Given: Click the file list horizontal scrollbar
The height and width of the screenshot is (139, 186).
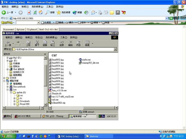Looking at the screenshot, I should coord(83,108).
